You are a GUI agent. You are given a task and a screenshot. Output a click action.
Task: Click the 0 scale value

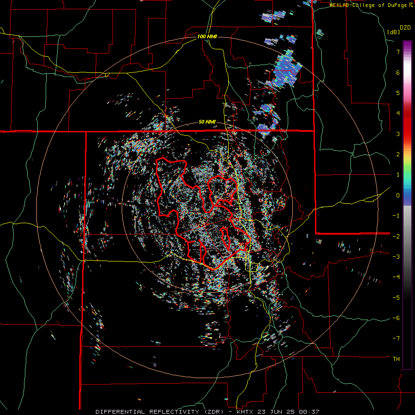[x=398, y=196]
